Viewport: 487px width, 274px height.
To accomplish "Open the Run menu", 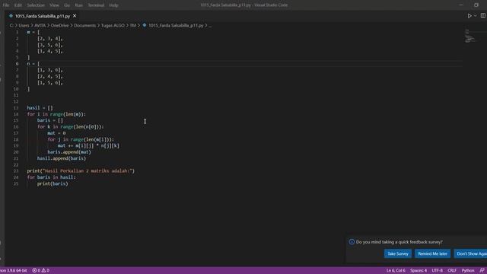I will pos(79,5).
